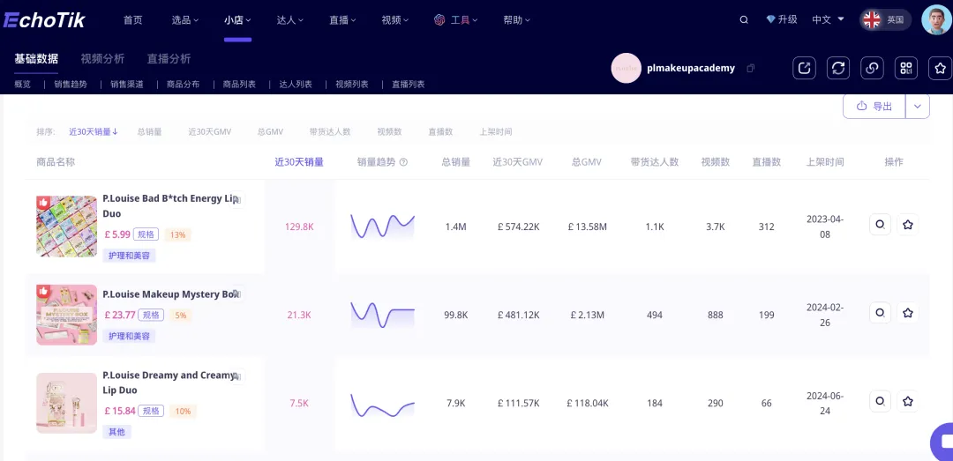Open Makeup Mystery Box product thumbnail
The width and height of the screenshot is (953, 461).
pos(66,315)
